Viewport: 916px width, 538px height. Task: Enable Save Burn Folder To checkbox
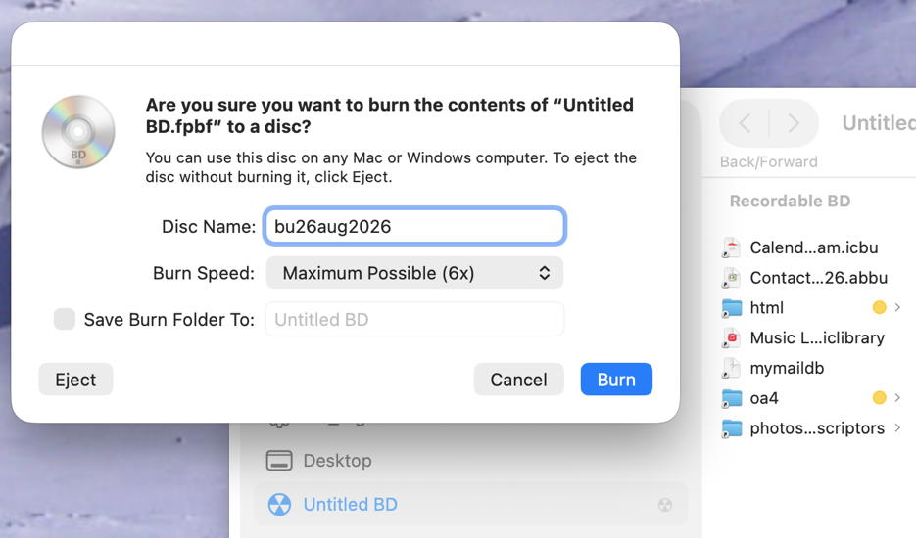[x=65, y=319]
